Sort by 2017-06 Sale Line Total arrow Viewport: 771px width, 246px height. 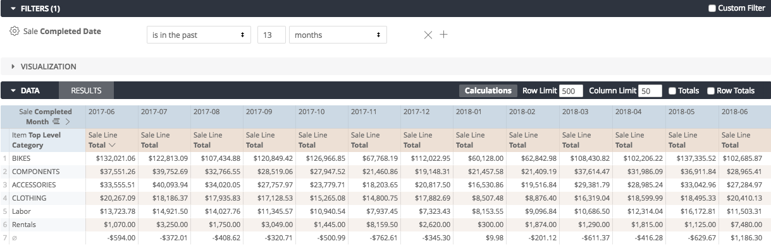[x=112, y=145]
